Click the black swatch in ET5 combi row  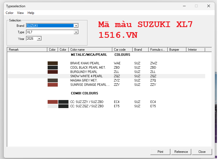click(63, 106)
